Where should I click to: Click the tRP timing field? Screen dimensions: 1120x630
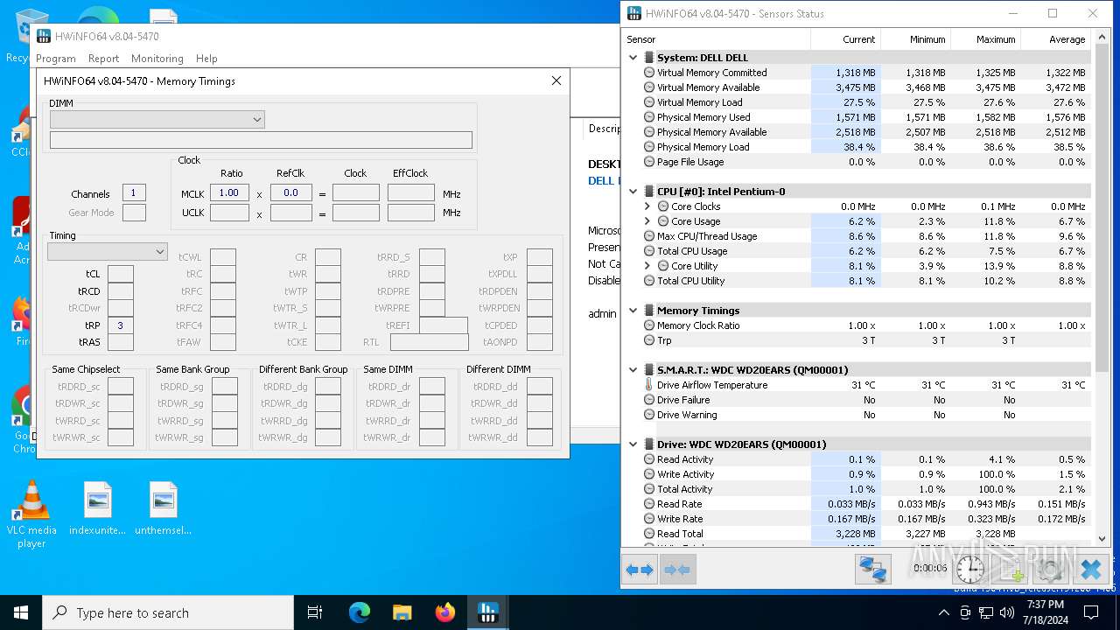point(121,325)
